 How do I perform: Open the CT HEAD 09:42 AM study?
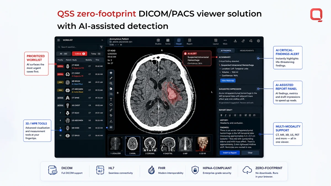pos(80,66)
